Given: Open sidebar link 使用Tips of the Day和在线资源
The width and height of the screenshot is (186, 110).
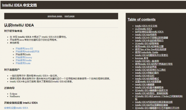Looking at the screenshot, I should (151, 49).
